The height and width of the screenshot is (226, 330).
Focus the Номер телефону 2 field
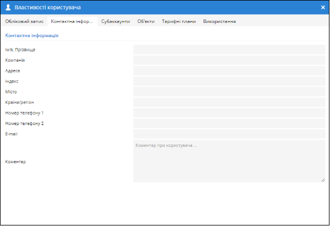click(x=230, y=123)
